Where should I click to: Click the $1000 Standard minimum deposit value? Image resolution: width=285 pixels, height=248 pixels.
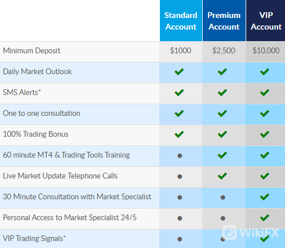tap(181, 50)
